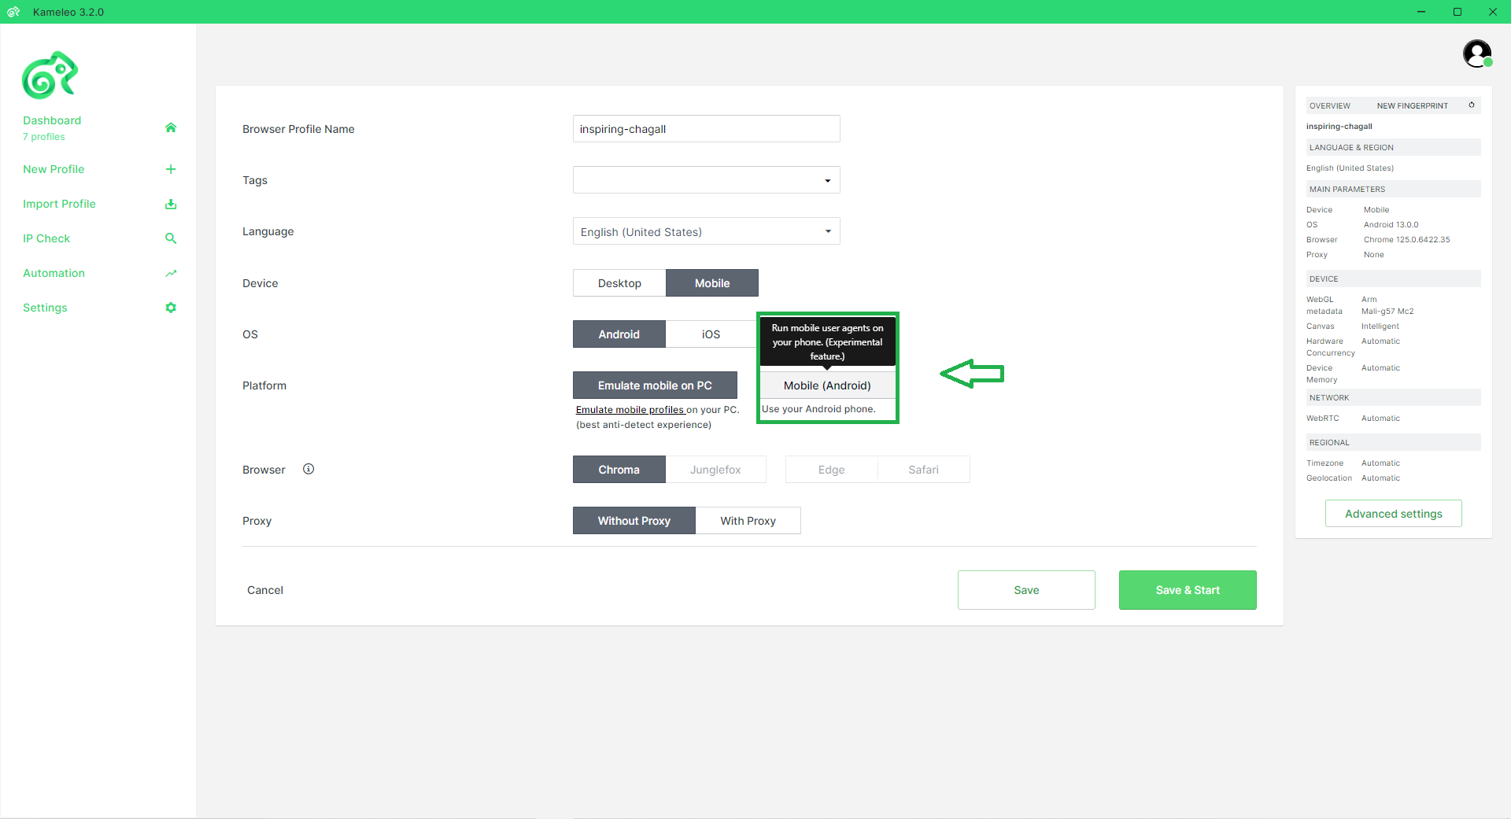
Task: Click the Kameleo chameleon logo
Action: coord(50,76)
